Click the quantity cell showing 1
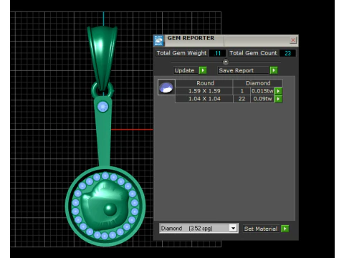344x258 pixels. pyautogui.click(x=242, y=91)
